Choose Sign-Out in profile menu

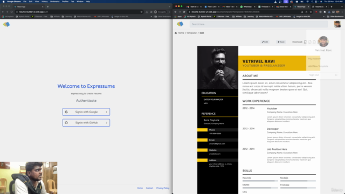coord(314,75)
